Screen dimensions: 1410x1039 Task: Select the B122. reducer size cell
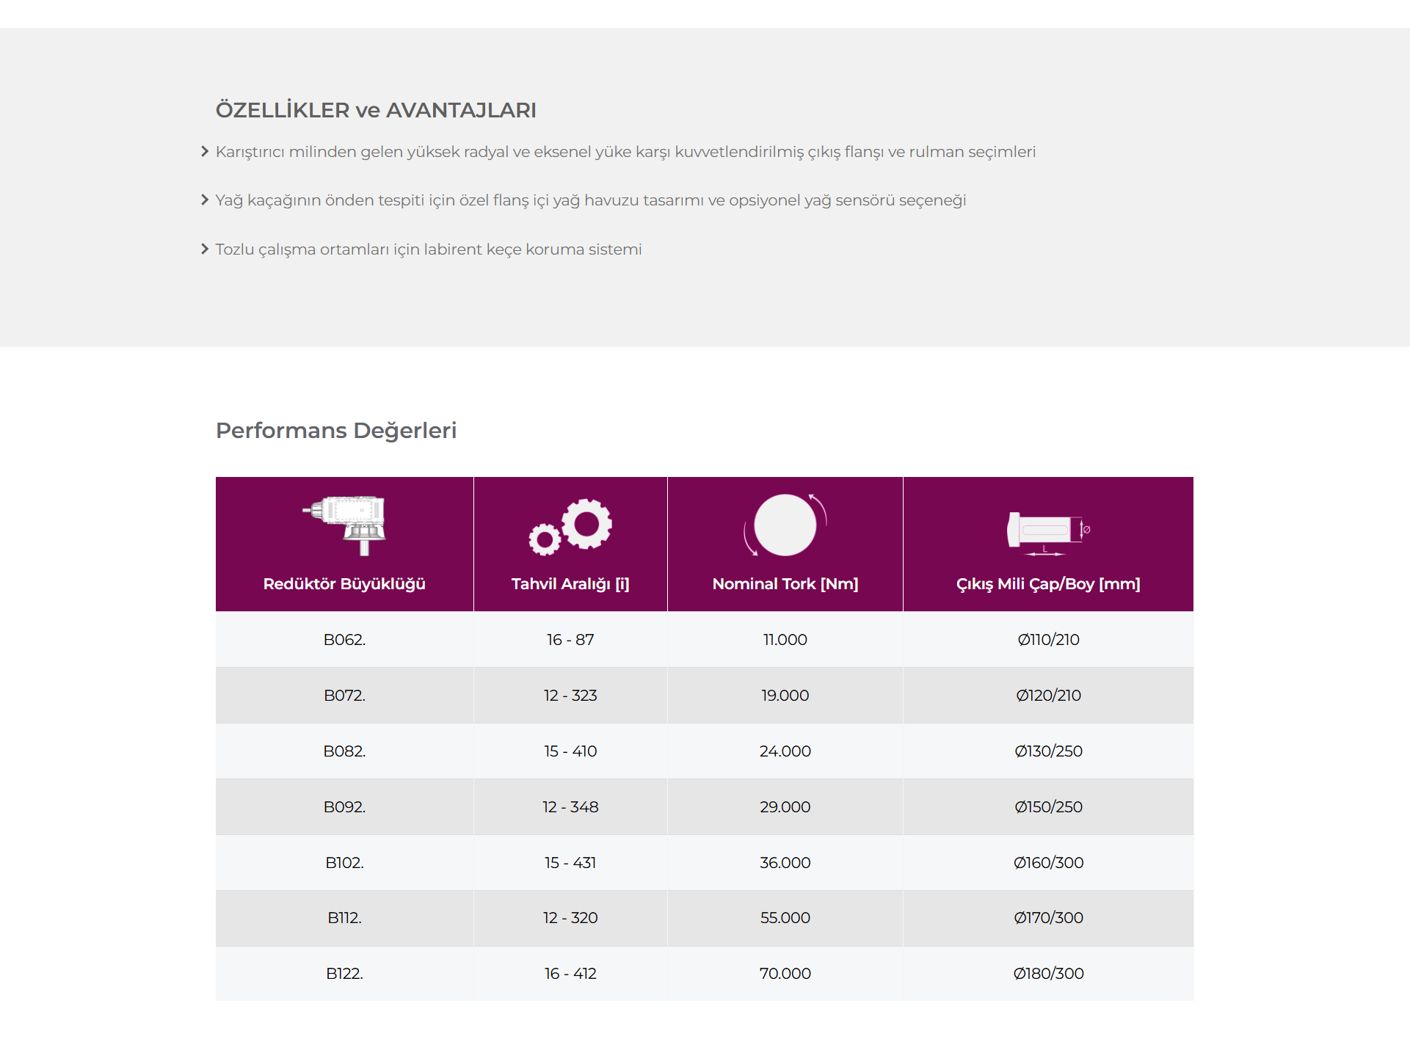pyautogui.click(x=344, y=974)
